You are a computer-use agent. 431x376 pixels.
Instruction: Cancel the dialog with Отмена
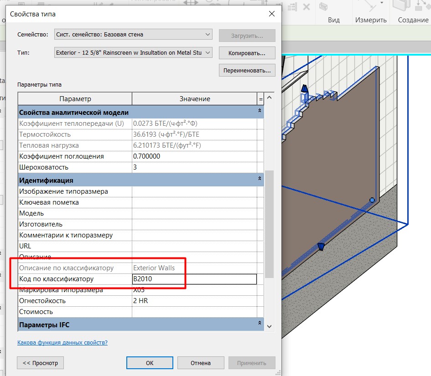pos(201,363)
